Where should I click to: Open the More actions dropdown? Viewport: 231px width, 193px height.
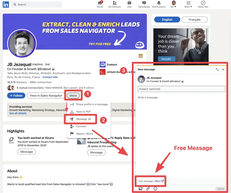[x=73, y=95]
